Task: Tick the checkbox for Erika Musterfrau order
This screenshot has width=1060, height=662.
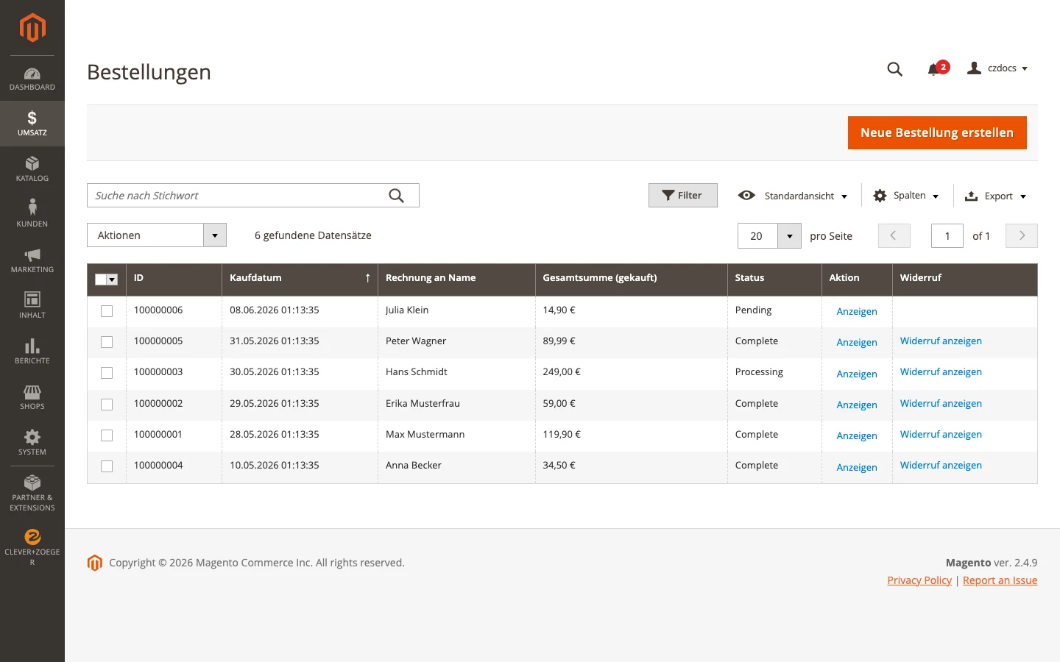Action: point(107,405)
